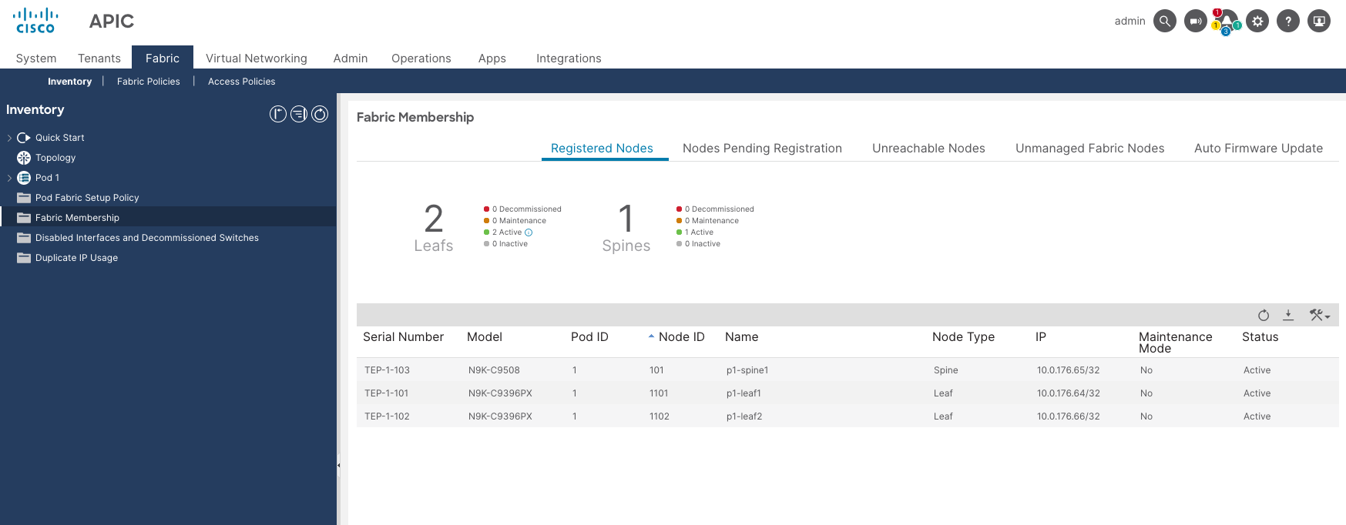The width and height of the screenshot is (1346, 525).
Task: Sort by the Node Type column
Action: pyautogui.click(x=963, y=337)
